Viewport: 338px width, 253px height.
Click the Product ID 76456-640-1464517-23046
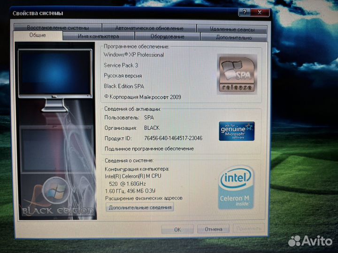pos(173,138)
